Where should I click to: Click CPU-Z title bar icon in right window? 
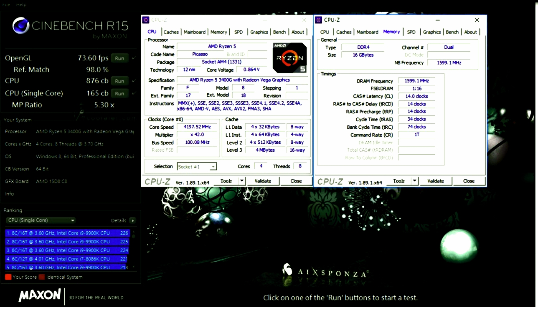pos(319,20)
